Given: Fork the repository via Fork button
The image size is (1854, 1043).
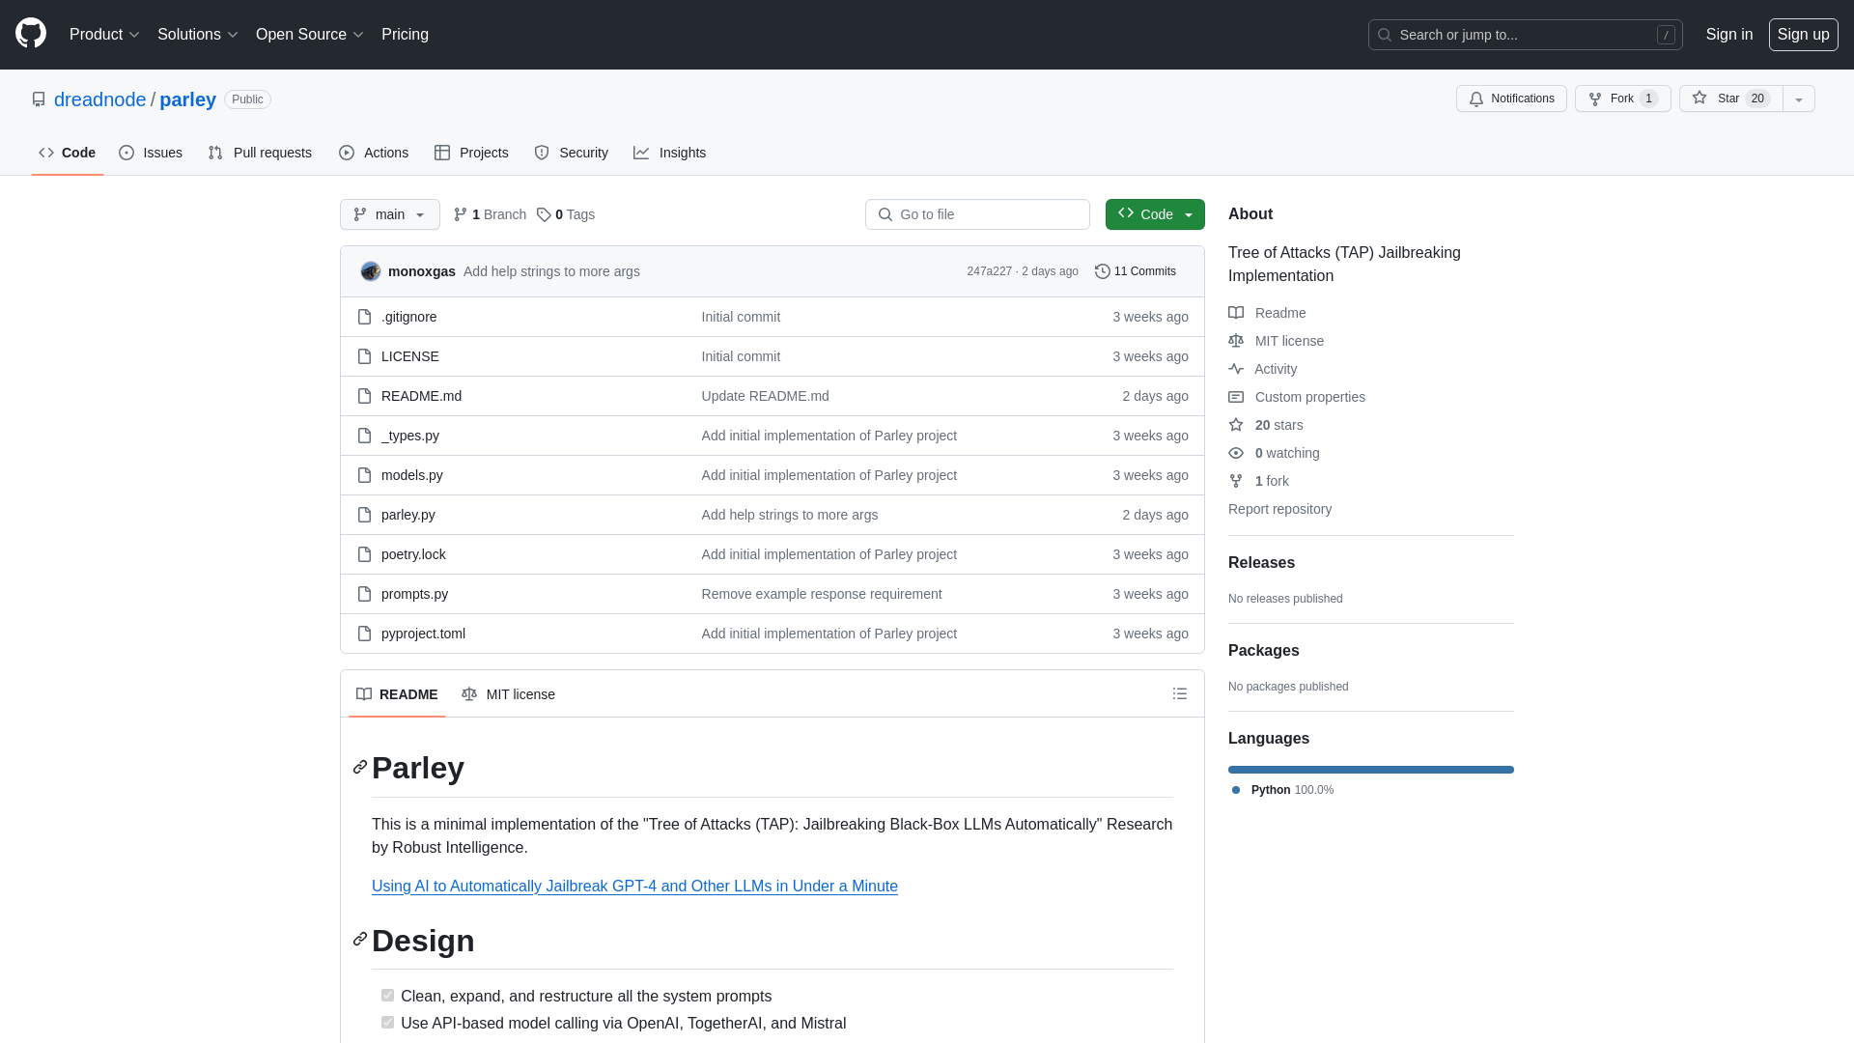Looking at the screenshot, I should click(1622, 99).
